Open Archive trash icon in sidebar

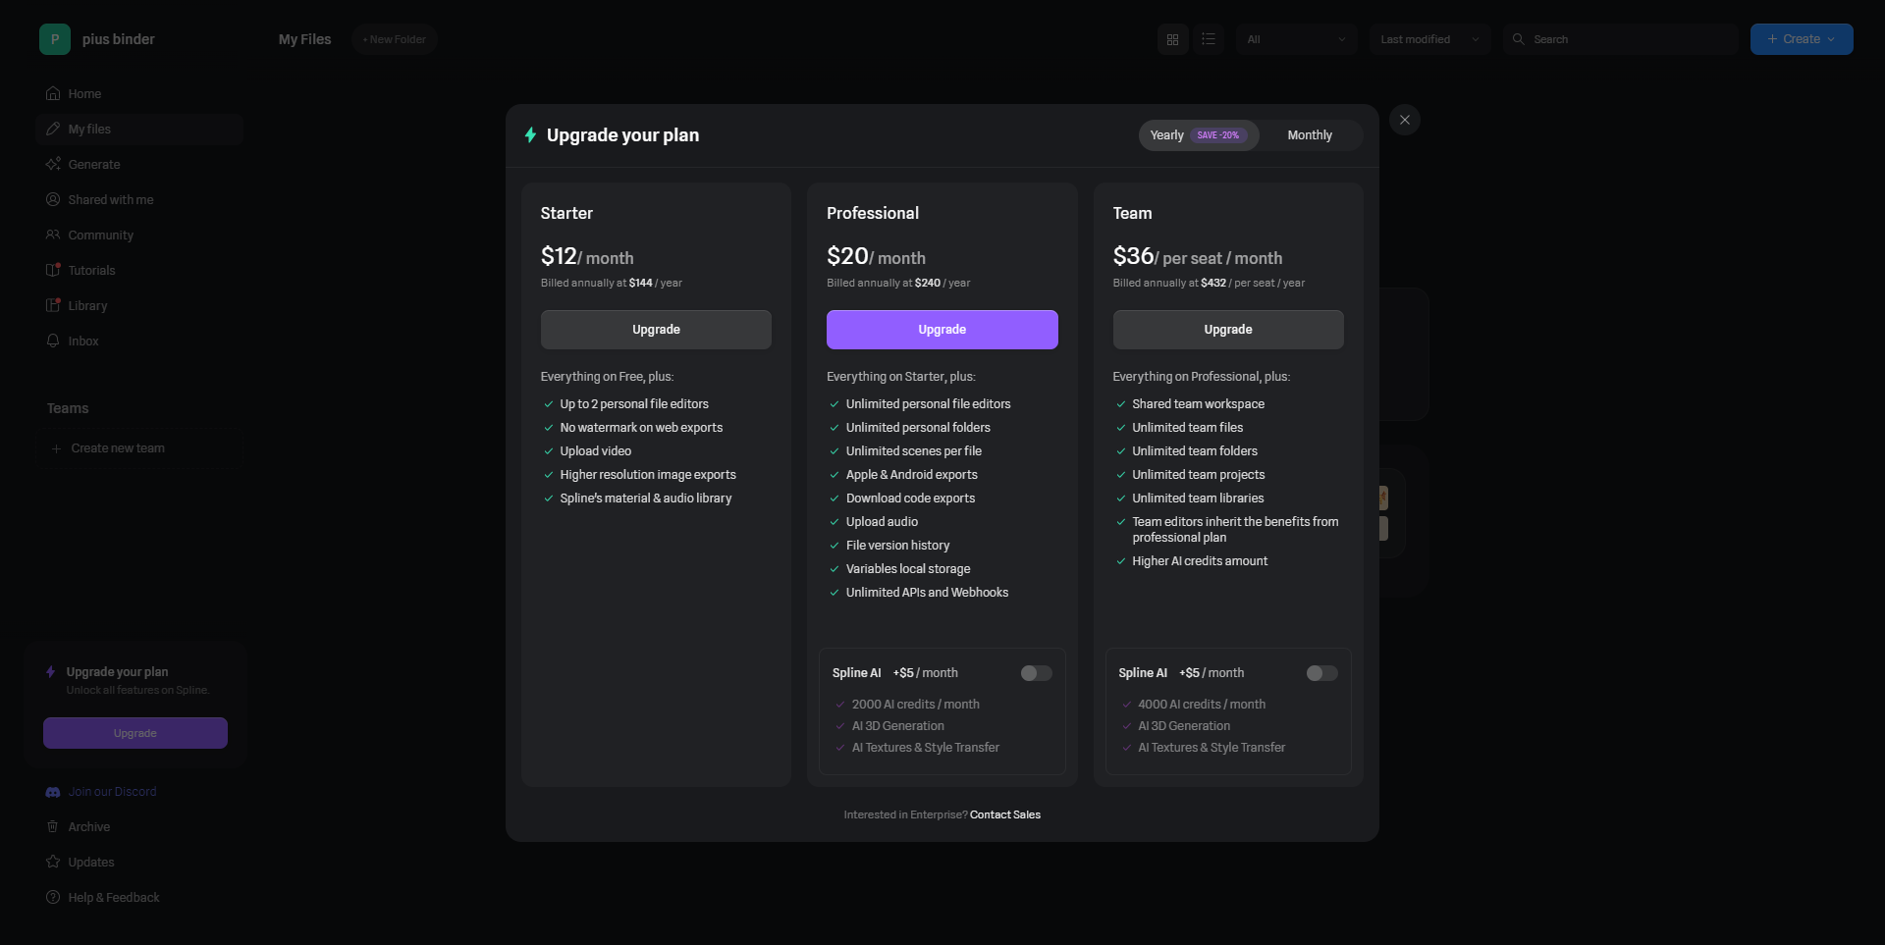(53, 827)
